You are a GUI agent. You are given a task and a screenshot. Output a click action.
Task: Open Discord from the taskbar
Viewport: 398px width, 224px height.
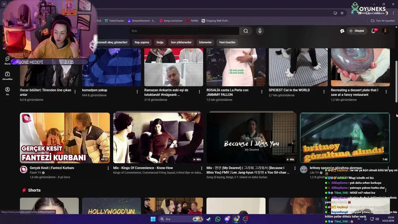(227, 219)
